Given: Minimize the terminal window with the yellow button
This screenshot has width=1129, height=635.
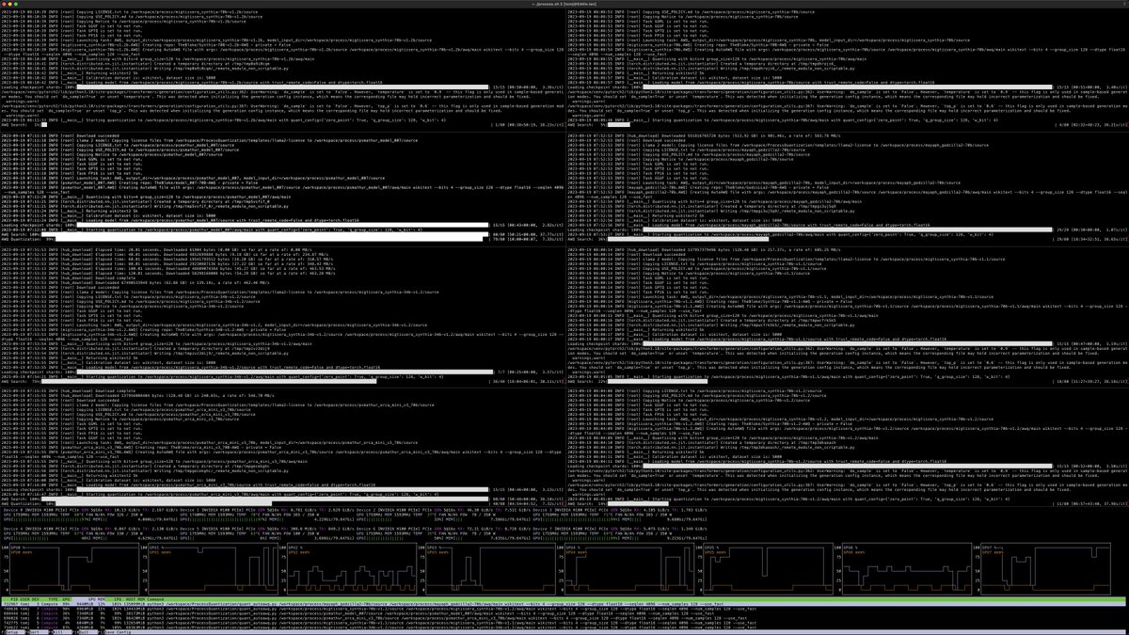Looking at the screenshot, I should coord(10,4).
